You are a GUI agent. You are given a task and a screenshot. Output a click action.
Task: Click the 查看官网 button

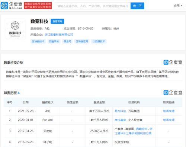coord(57,21)
